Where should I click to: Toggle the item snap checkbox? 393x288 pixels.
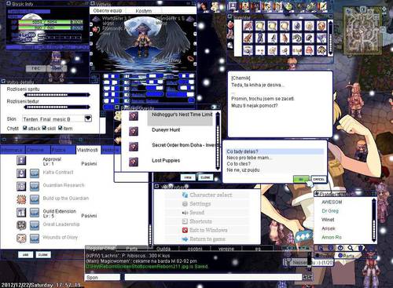coord(61,128)
